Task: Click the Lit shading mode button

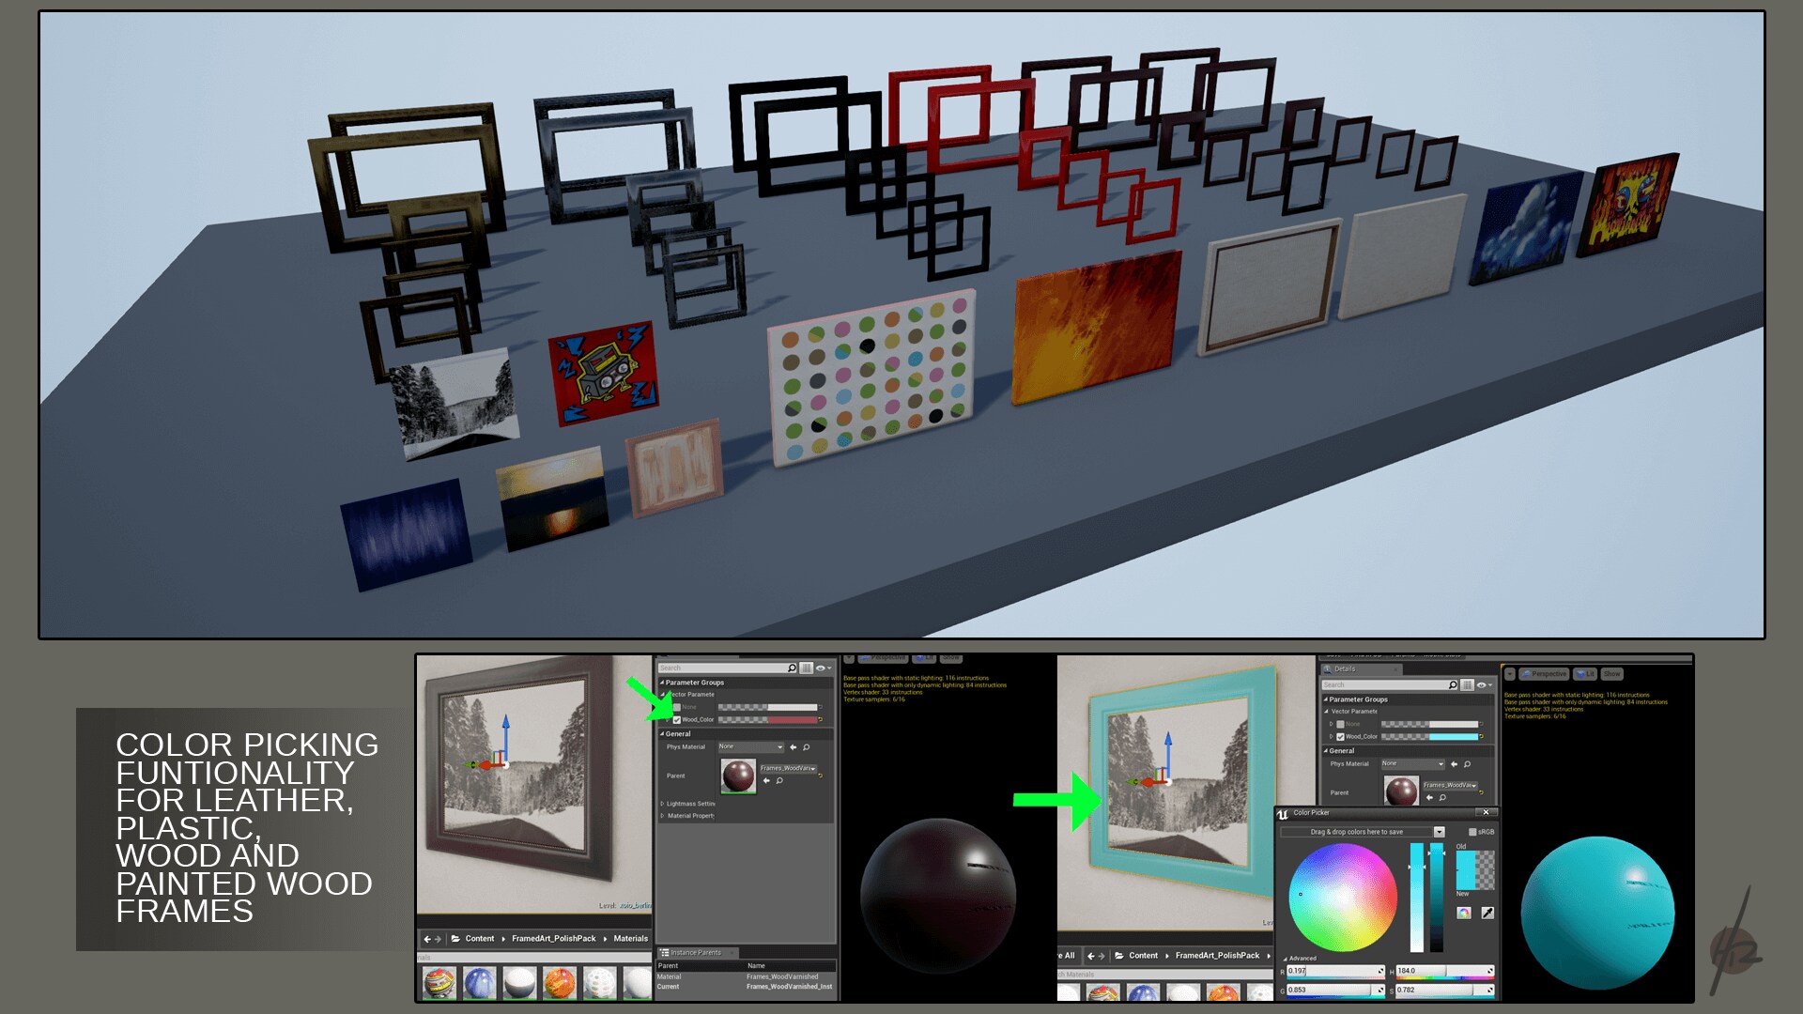Action: (x=1586, y=673)
